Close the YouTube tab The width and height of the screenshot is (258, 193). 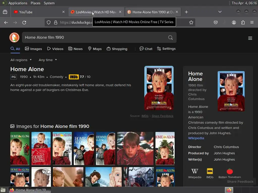(63, 12)
